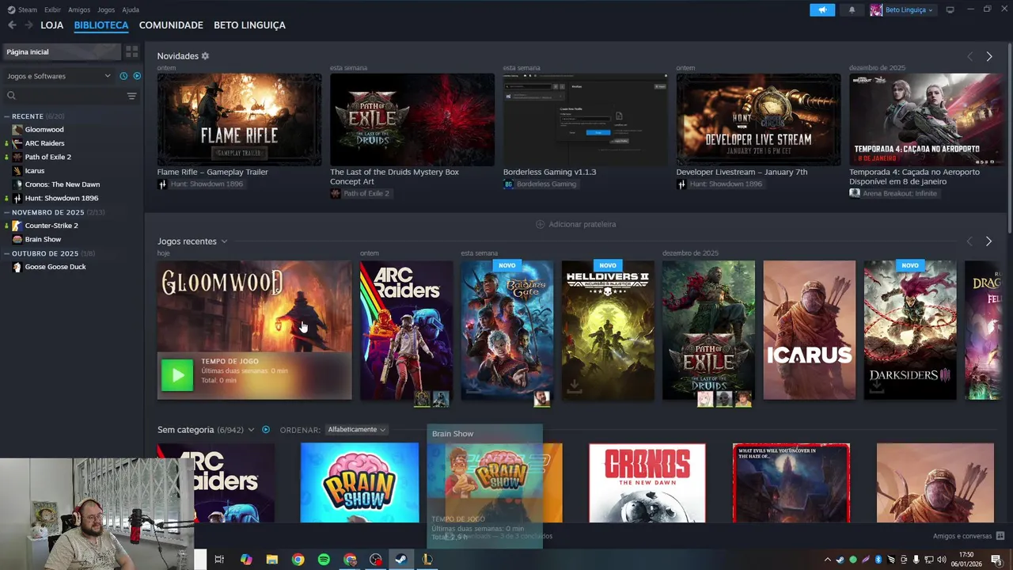1013x570 pixels.
Task: Select Cronos: The New Dawn in sidebar
Action: (62, 184)
